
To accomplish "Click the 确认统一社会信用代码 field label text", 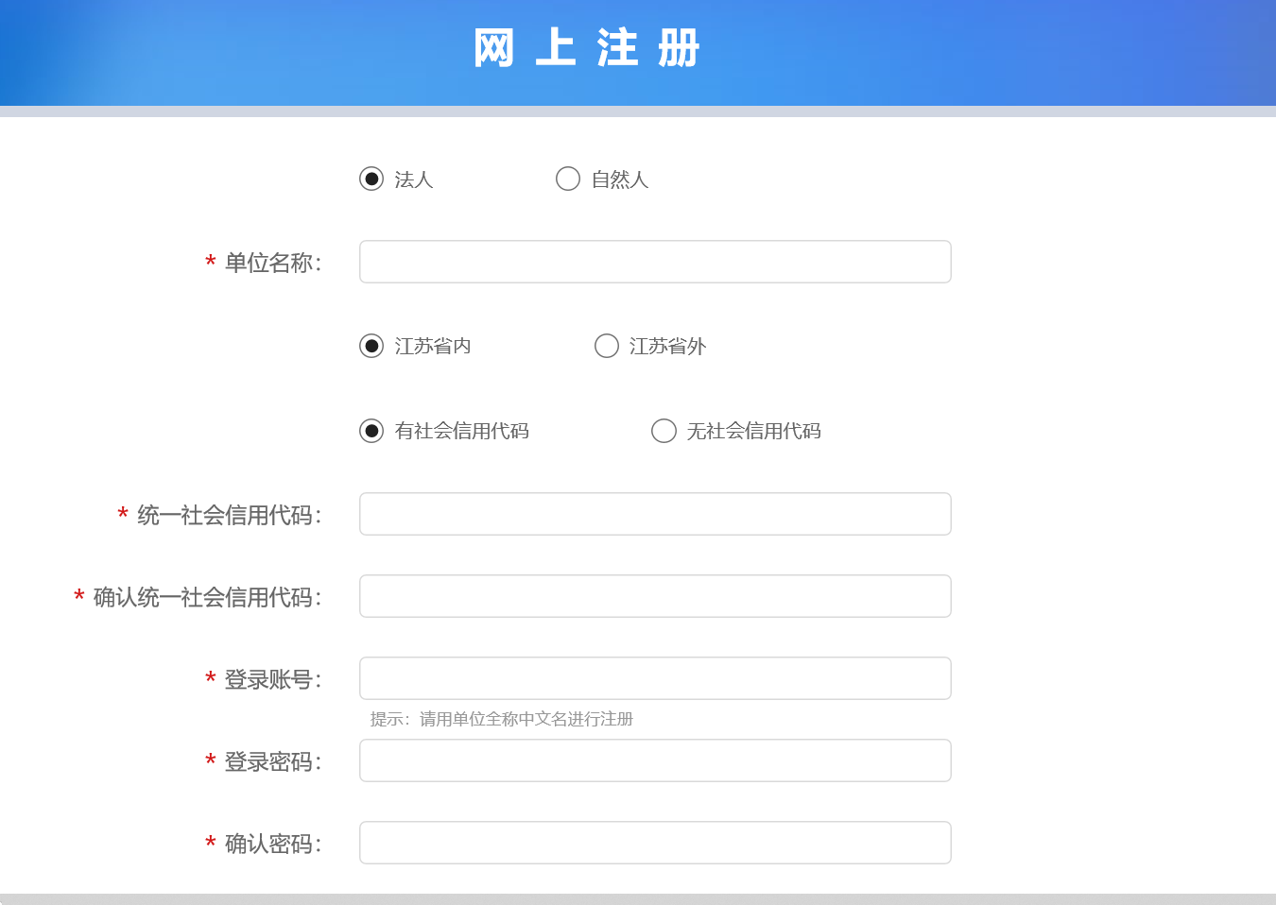I will [x=207, y=597].
